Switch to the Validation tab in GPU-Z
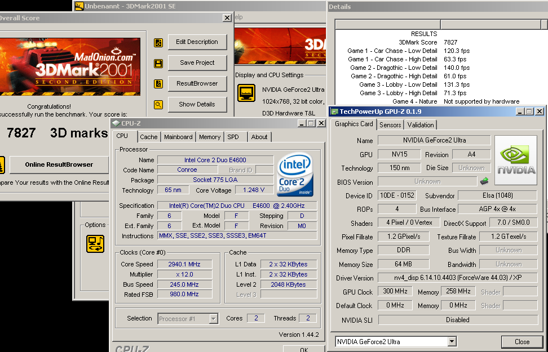This screenshot has width=548, height=352. tap(421, 125)
